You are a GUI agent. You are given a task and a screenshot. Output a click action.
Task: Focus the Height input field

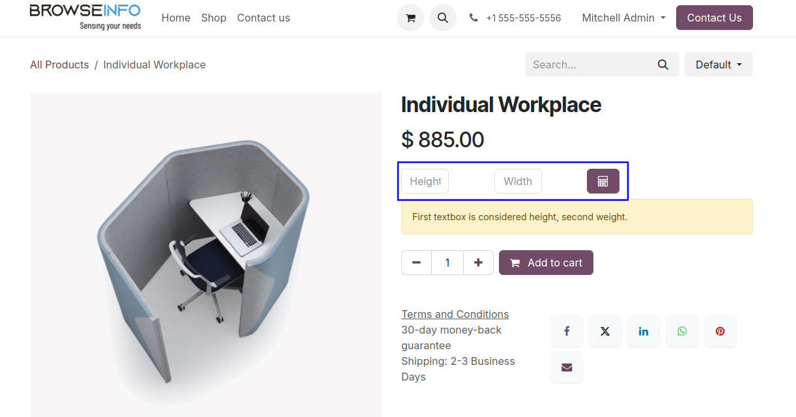[x=425, y=181]
